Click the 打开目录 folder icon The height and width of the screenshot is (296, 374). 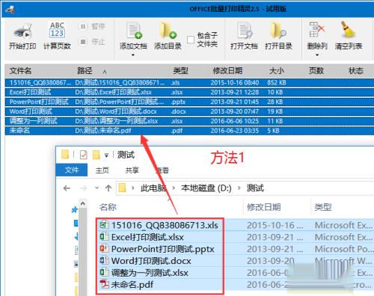click(x=278, y=31)
